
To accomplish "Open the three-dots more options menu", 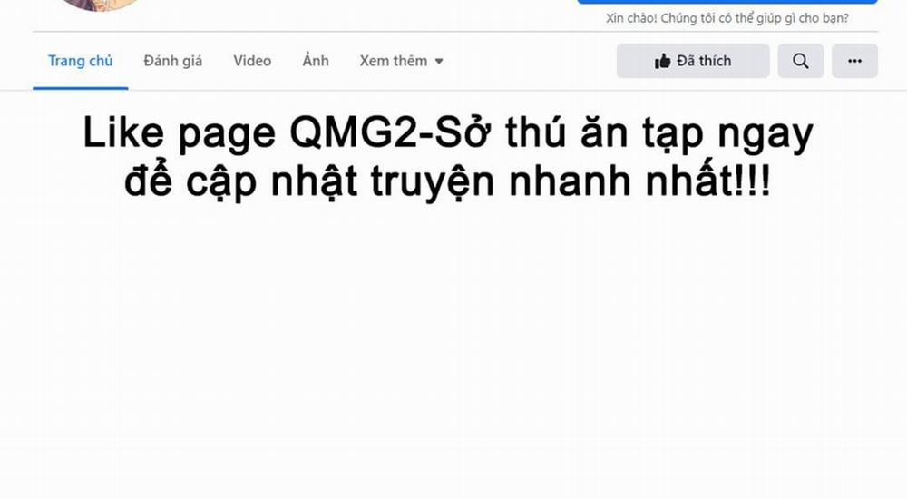I will tap(854, 61).
